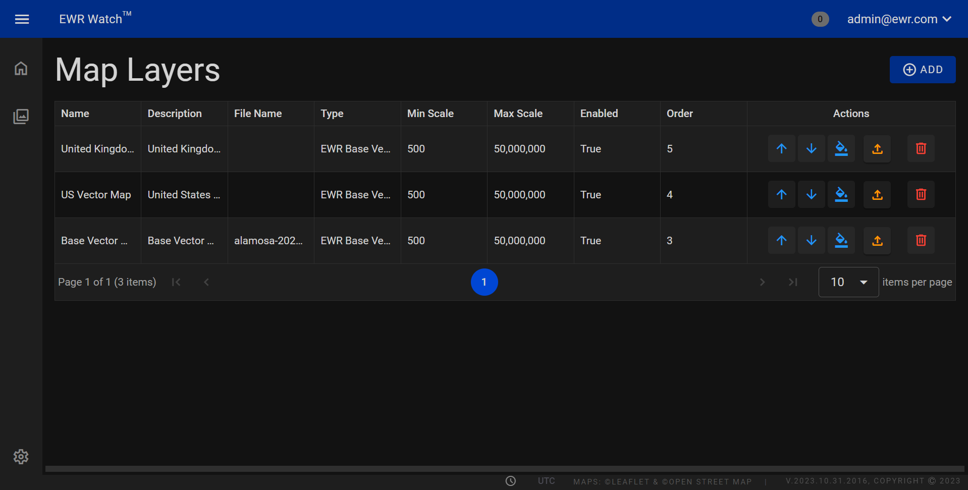Move US Vector Map layer up
Viewport: 968px width, 490px height.
[782, 194]
